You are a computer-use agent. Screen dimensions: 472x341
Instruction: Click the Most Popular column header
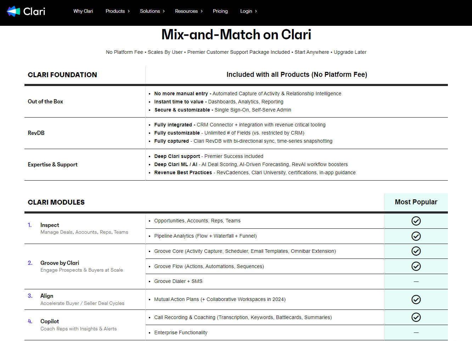coord(416,202)
